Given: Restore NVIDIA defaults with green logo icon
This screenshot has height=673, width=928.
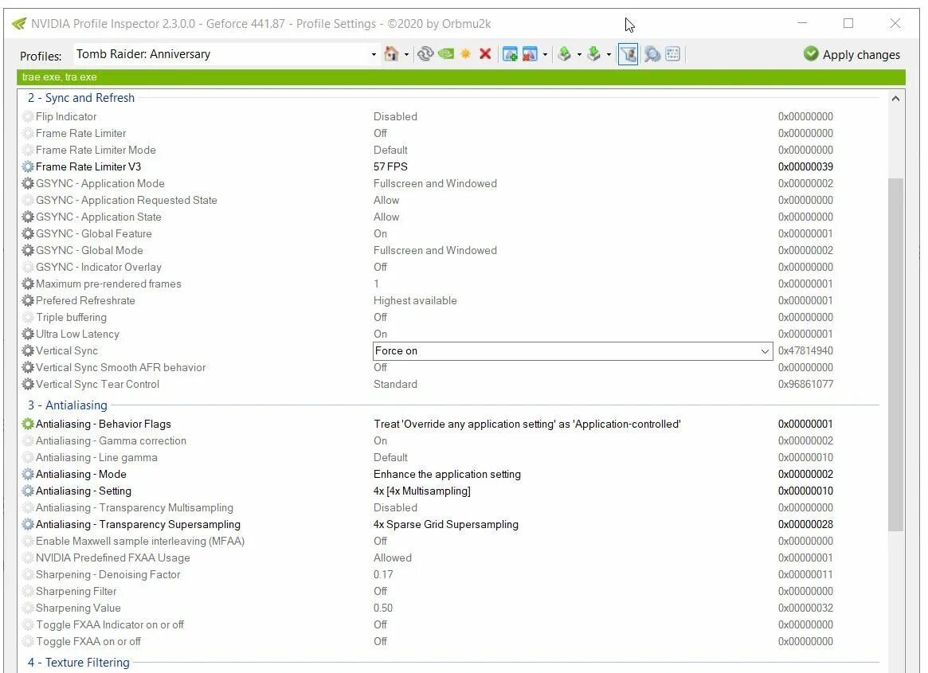Looking at the screenshot, I should click(445, 54).
